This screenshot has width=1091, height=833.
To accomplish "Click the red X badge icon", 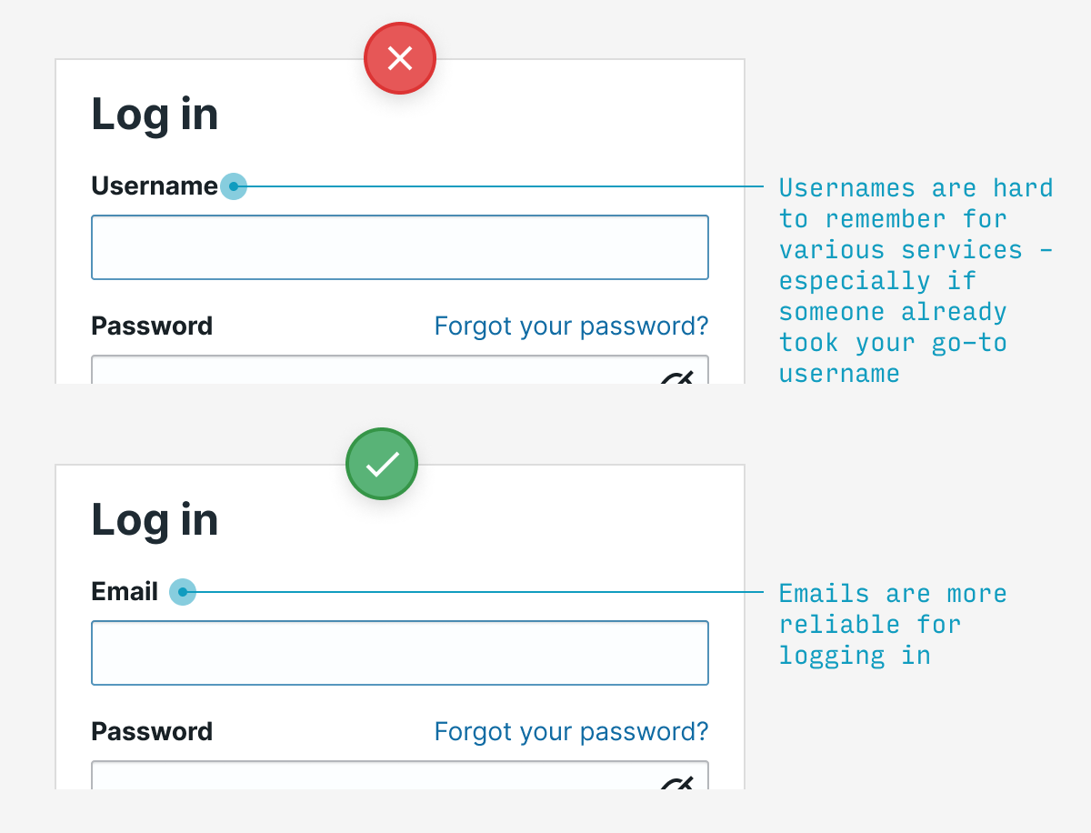I will pos(400,59).
